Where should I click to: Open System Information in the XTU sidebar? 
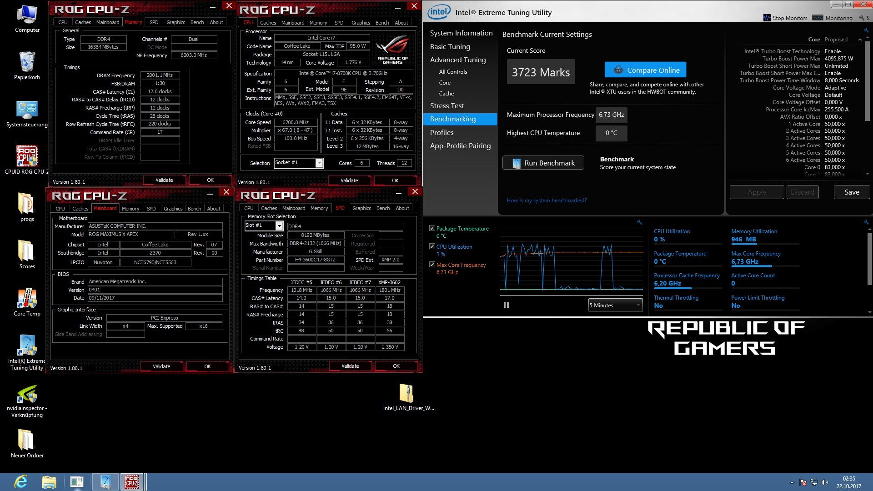[x=461, y=33]
